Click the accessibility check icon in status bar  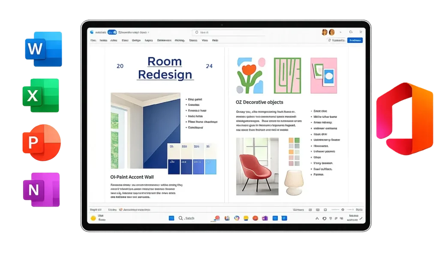(120, 210)
